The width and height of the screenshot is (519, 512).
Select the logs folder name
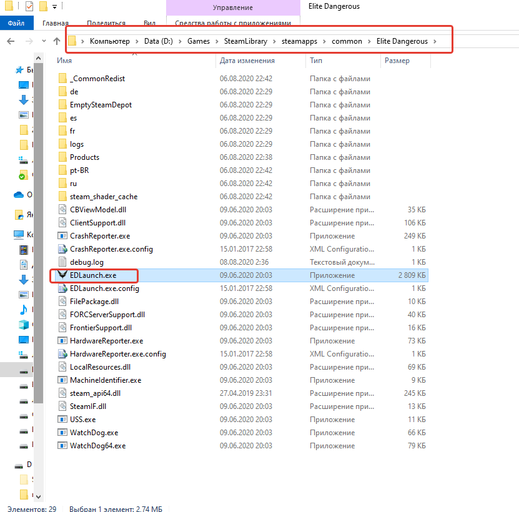77,144
